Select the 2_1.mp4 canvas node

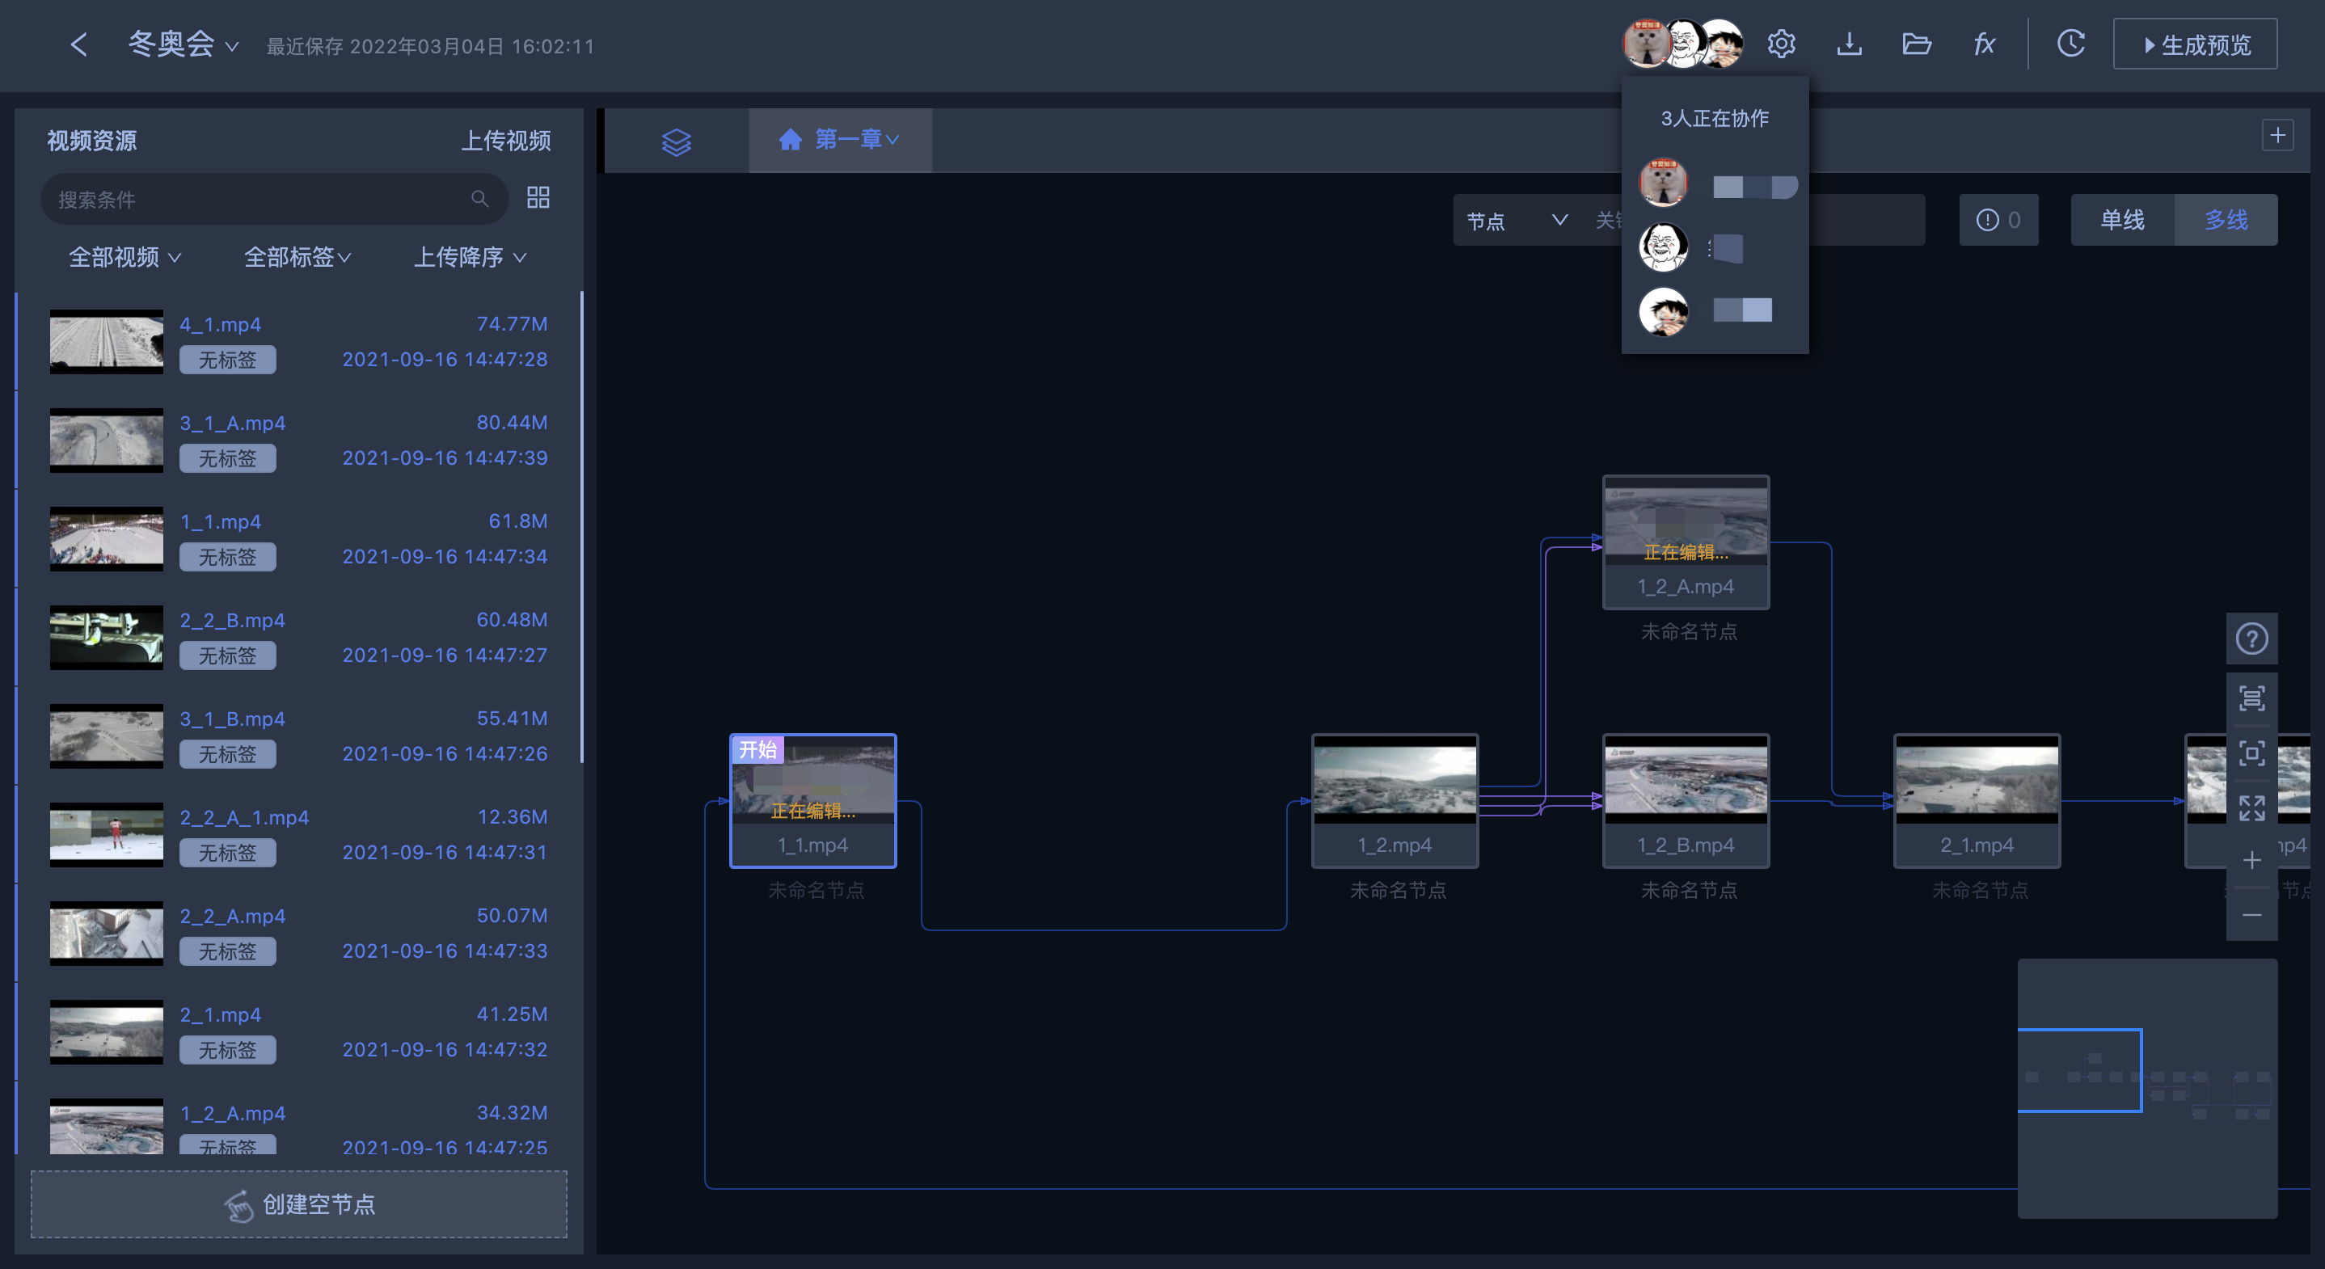[1977, 800]
